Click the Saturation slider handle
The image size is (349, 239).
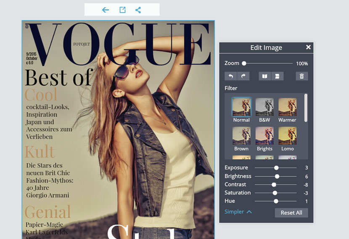275,193
